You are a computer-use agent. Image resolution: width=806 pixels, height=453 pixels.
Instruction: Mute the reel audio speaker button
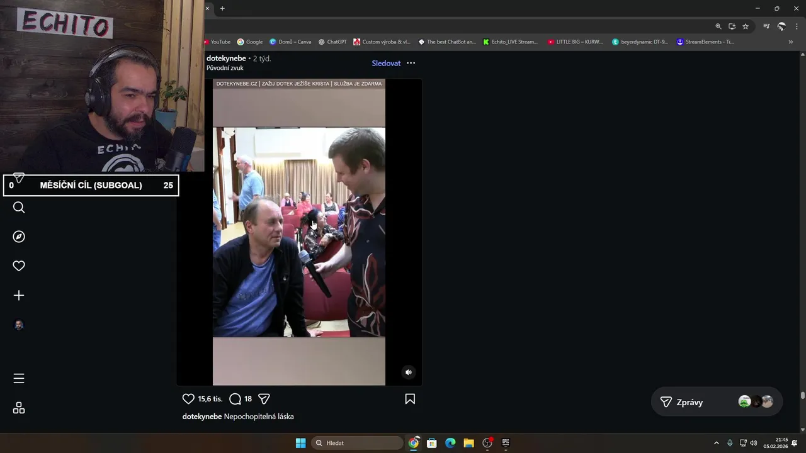pyautogui.click(x=409, y=372)
